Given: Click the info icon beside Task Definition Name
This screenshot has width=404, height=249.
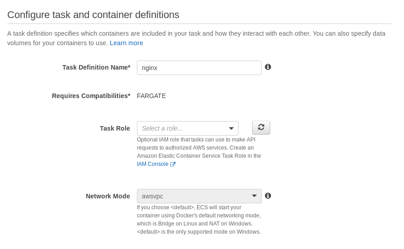Looking at the screenshot, I should (x=268, y=67).
